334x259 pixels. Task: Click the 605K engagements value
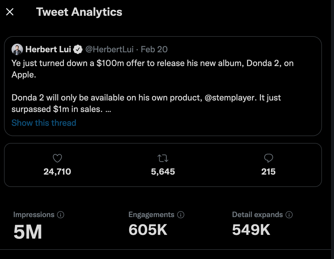pyautogui.click(x=148, y=230)
